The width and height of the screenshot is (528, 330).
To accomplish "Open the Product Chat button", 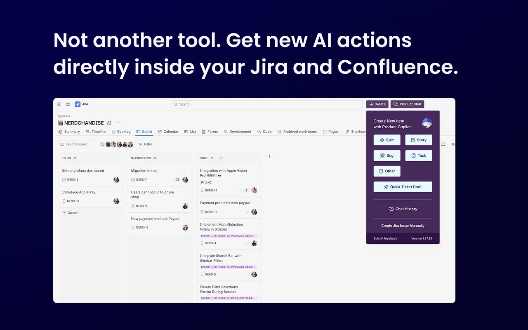I will (x=408, y=104).
